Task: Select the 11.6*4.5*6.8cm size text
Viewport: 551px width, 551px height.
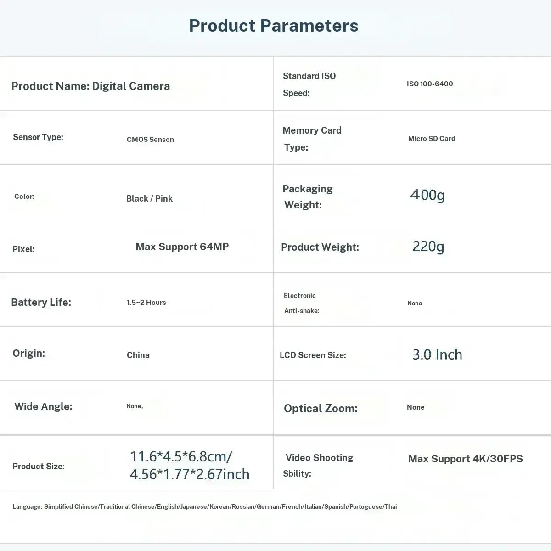Action: click(181, 456)
